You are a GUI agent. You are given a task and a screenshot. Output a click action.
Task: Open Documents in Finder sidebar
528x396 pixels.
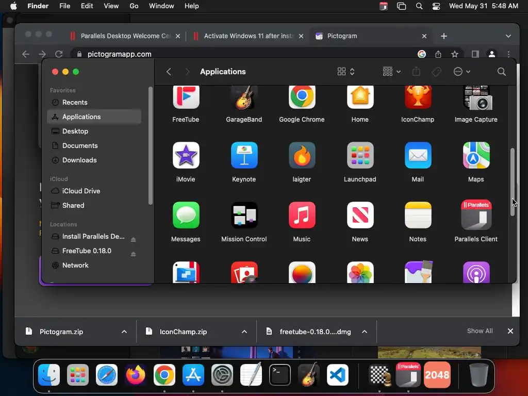point(94,146)
